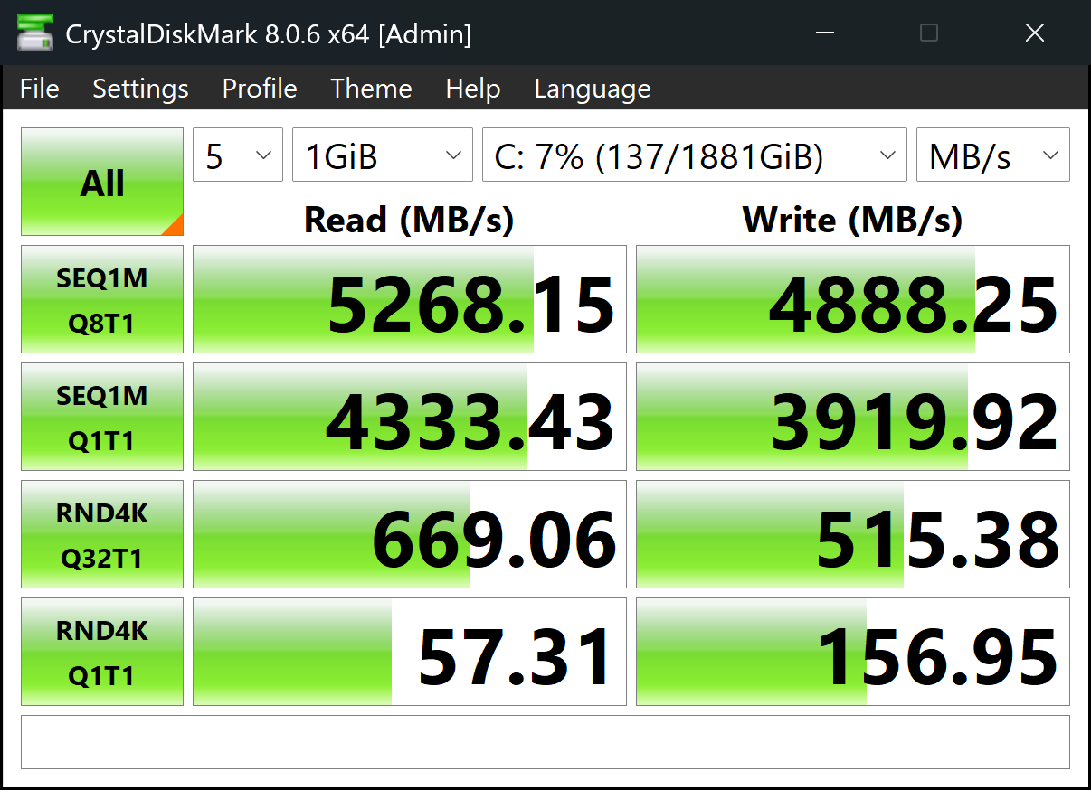Screen dimensions: 1091x790
Task: Open the Language menu
Action: [593, 89]
